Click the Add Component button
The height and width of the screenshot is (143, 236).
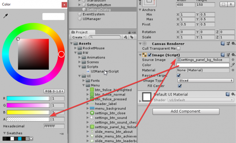coord(186,112)
